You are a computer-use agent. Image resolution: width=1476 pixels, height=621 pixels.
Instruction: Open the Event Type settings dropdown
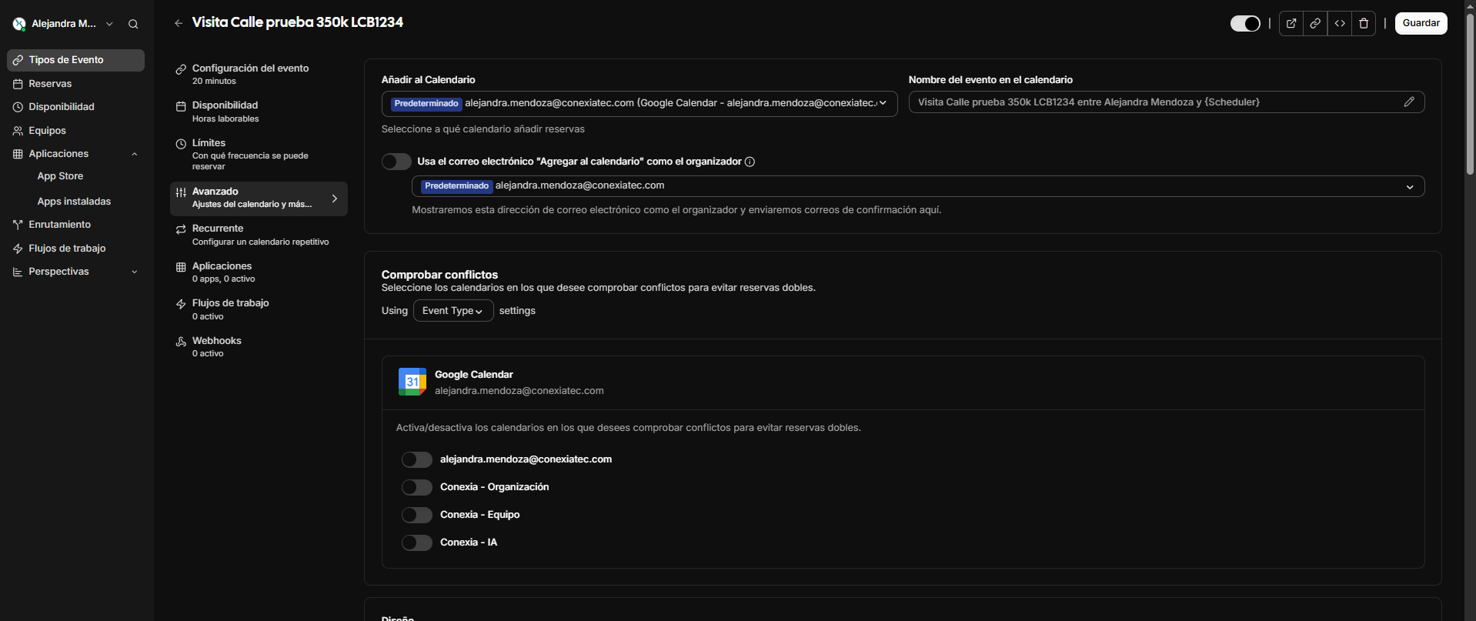click(452, 311)
